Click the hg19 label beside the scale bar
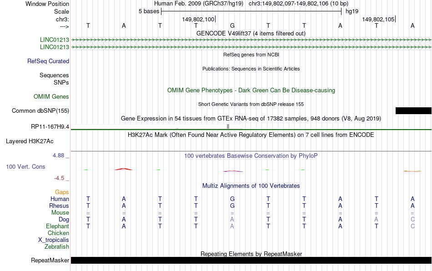432x271 pixels. pyautogui.click(x=352, y=11)
